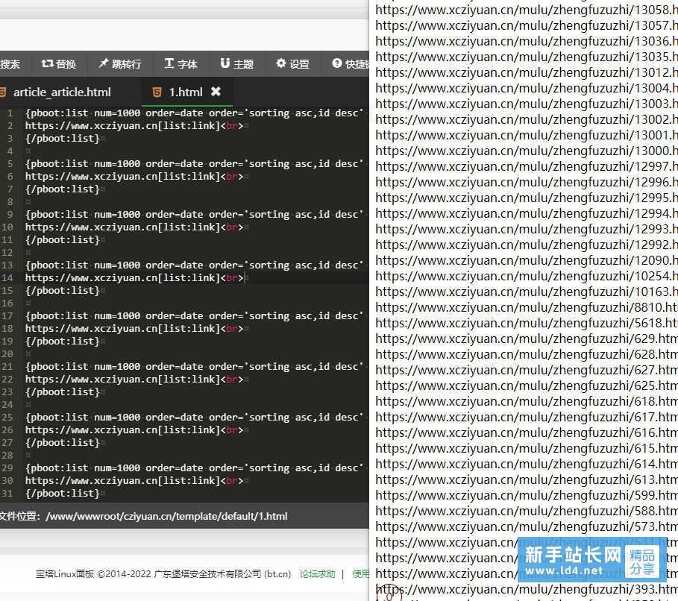The image size is (678, 601).
Task: Click the 跳转行 go-to-line button
Action: click(120, 64)
